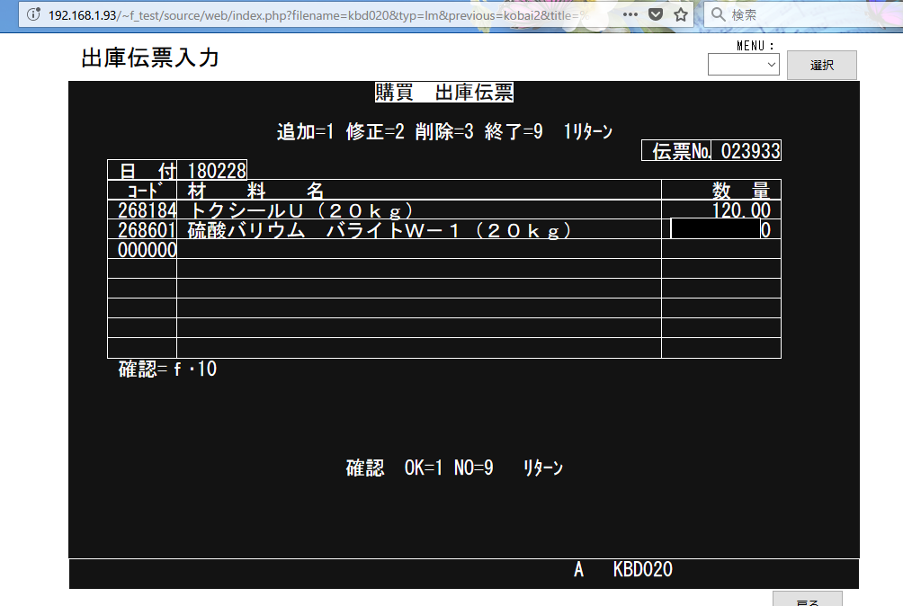Click the 購買 出庫伝票 title header
The height and width of the screenshot is (606, 903).
pos(443,92)
